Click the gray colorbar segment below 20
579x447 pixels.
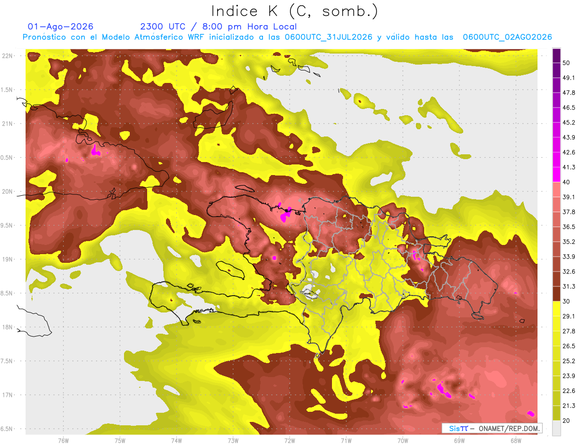point(556,428)
